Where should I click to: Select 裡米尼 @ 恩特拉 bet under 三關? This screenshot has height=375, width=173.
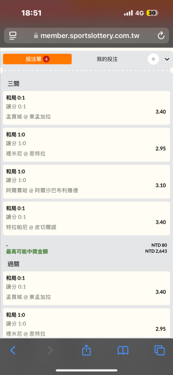[86, 145]
